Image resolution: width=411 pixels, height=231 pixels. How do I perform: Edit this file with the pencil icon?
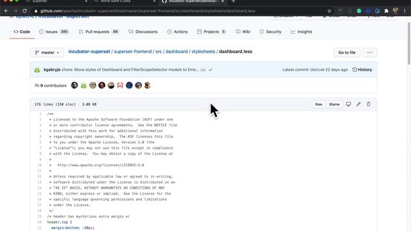click(358, 104)
